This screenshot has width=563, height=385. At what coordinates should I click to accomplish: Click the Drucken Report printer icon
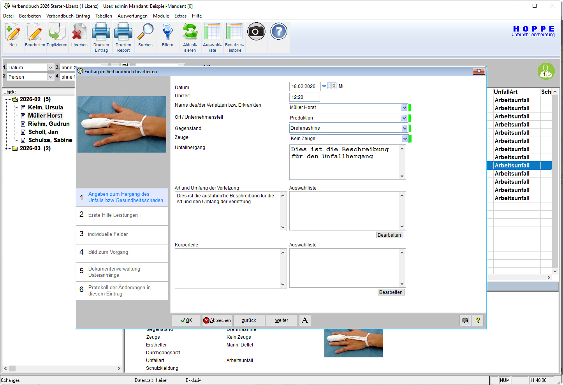pos(123,33)
